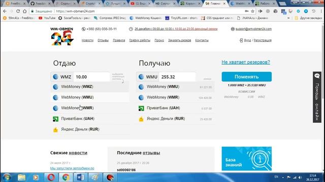Open the Не хватает резервов? link
Image resolution: width=325 pixels, height=182 pixels.
pos(246,62)
